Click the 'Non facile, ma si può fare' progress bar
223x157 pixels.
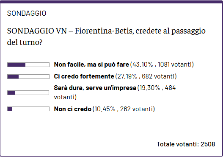click(x=28, y=65)
